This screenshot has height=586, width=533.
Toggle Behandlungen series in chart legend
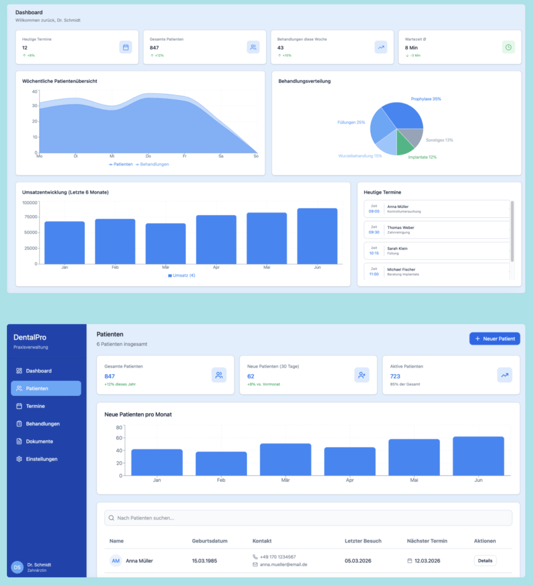click(152, 164)
